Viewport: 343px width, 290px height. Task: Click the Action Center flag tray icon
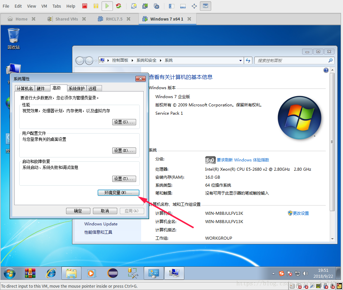290,273
